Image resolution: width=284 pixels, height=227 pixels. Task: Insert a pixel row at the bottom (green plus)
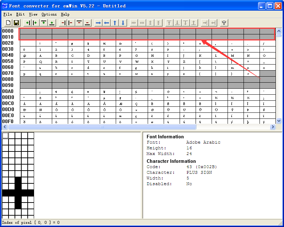(x=52, y=23)
